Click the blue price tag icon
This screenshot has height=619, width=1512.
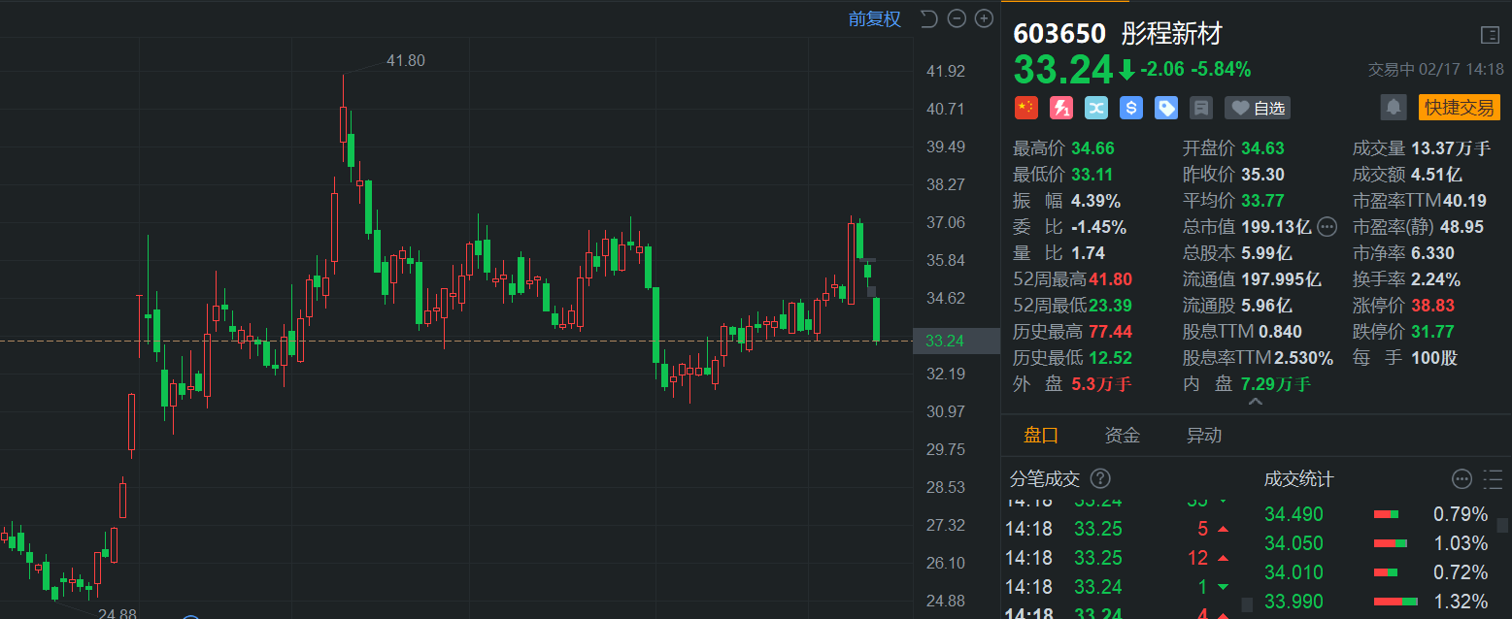click(1165, 108)
